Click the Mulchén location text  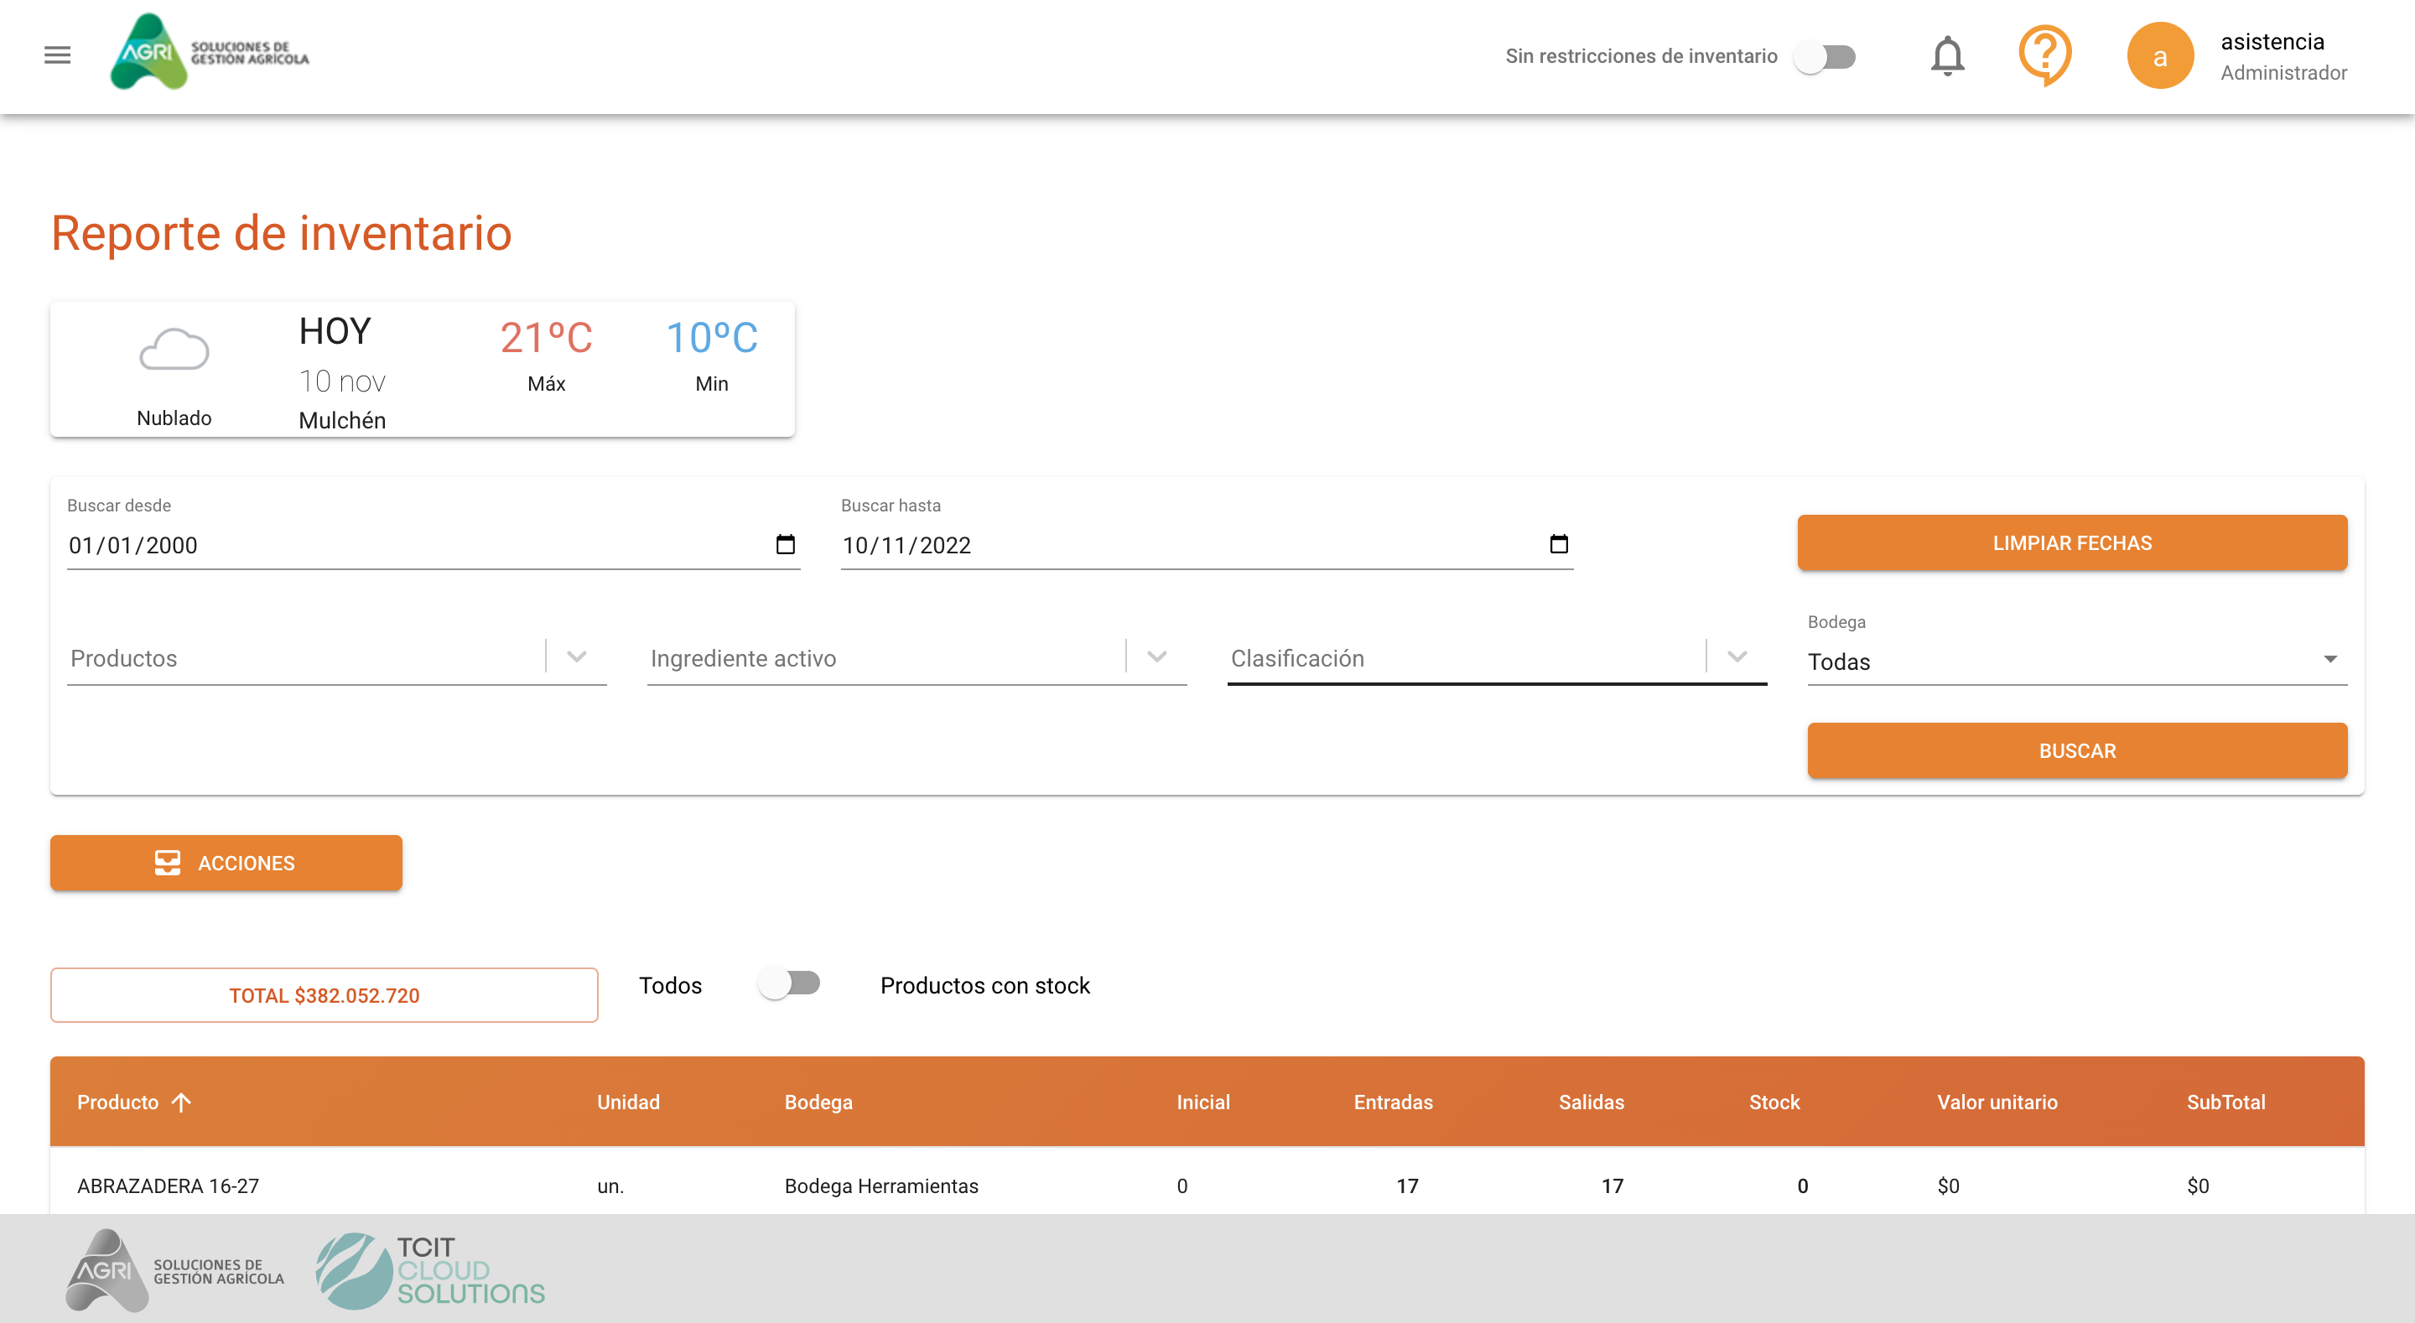342,420
